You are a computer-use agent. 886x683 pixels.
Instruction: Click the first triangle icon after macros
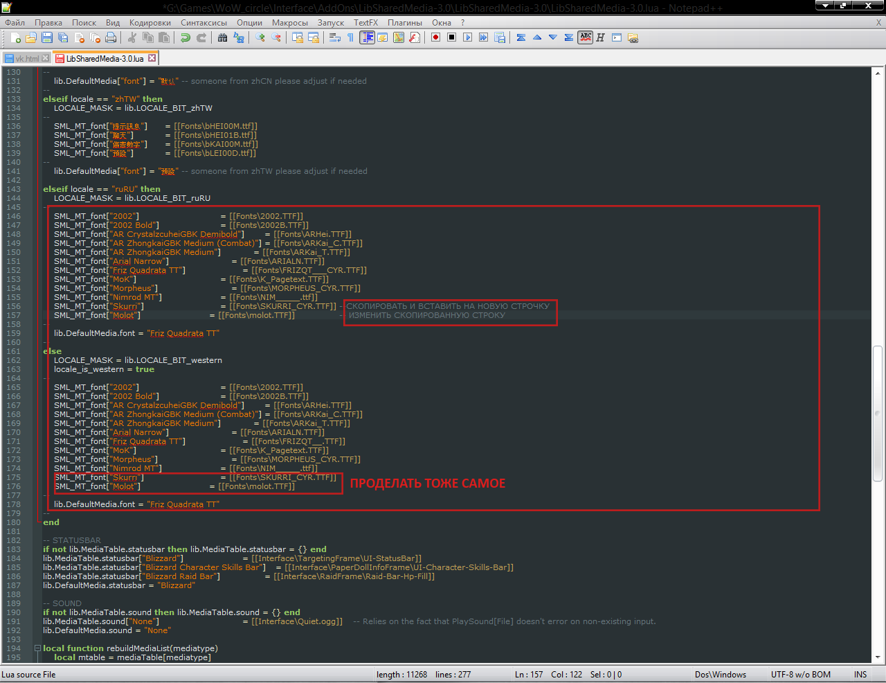[521, 37]
